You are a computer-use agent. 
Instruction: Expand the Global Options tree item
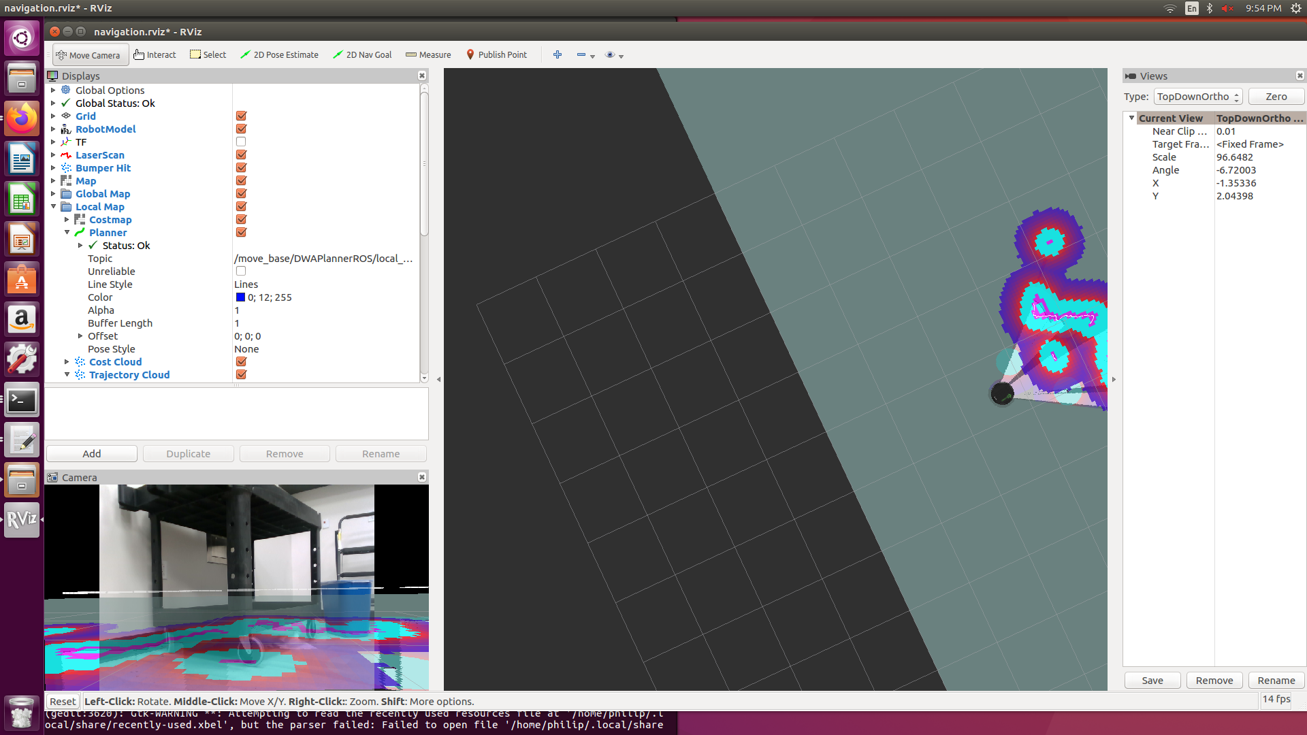[x=53, y=91]
